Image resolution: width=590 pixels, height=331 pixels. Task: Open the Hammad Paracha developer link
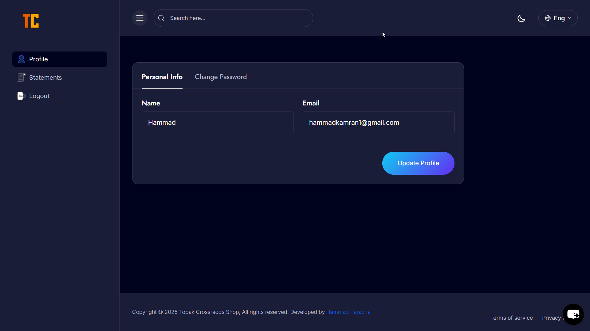pos(348,312)
